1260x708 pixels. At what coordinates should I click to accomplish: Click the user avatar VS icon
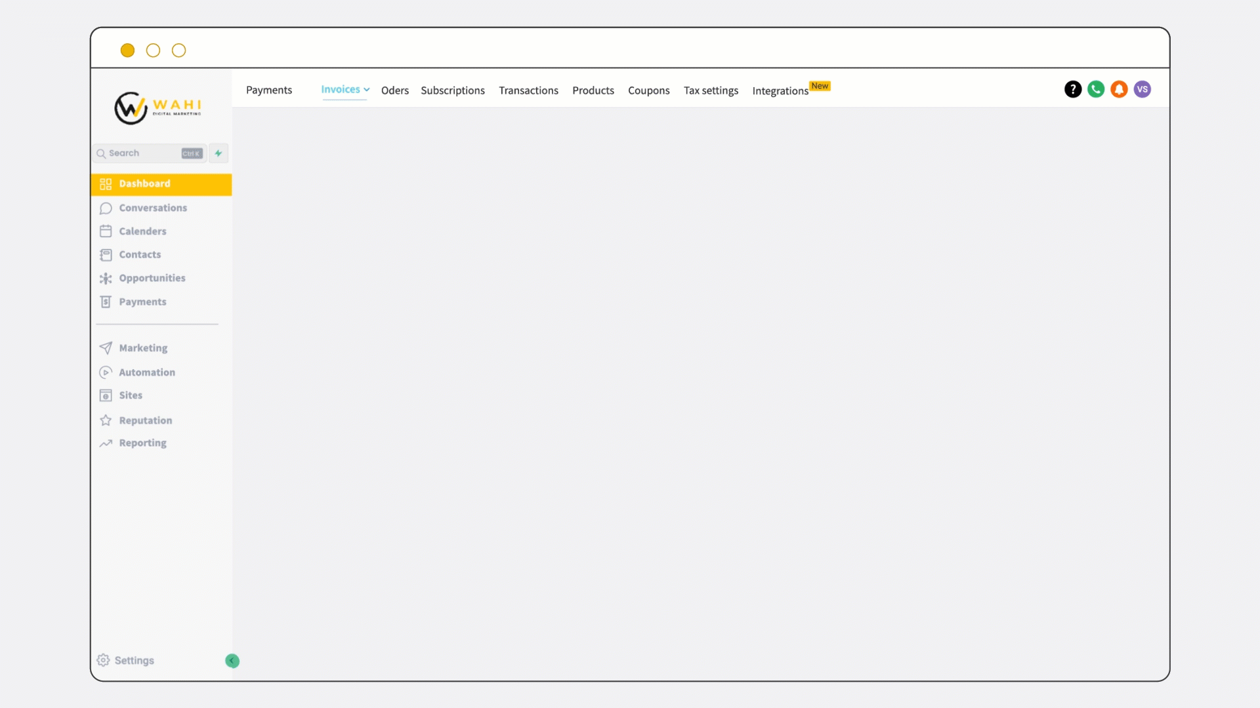1143,89
